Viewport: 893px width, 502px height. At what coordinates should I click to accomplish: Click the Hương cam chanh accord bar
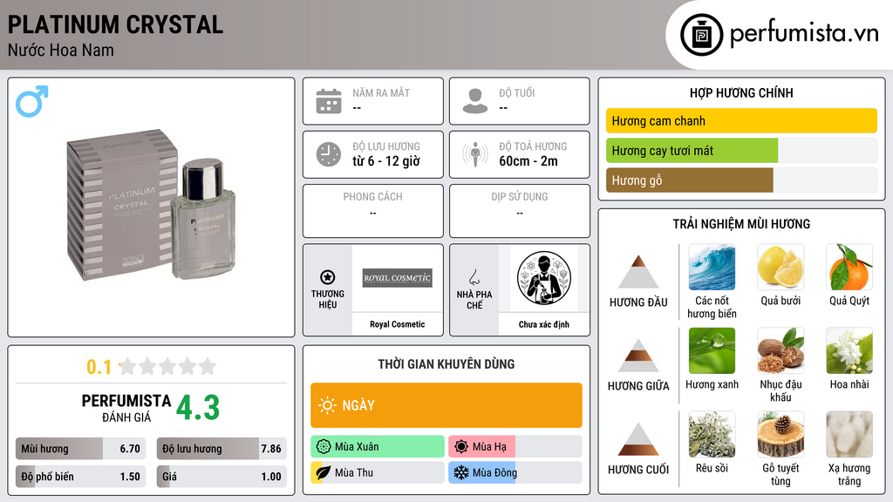(741, 120)
